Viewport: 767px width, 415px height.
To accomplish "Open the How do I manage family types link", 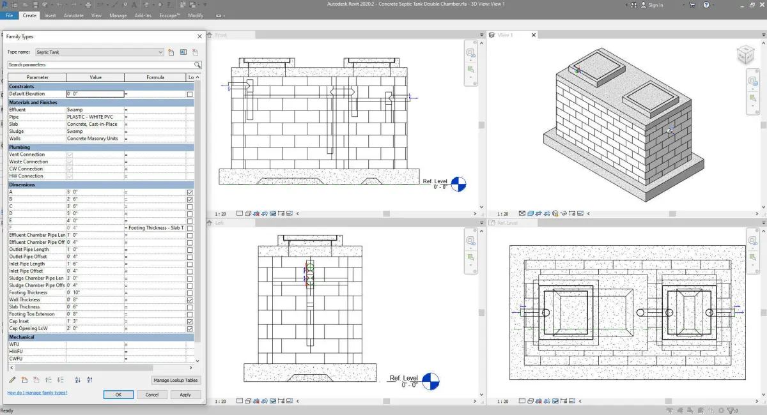I will (37, 393).
